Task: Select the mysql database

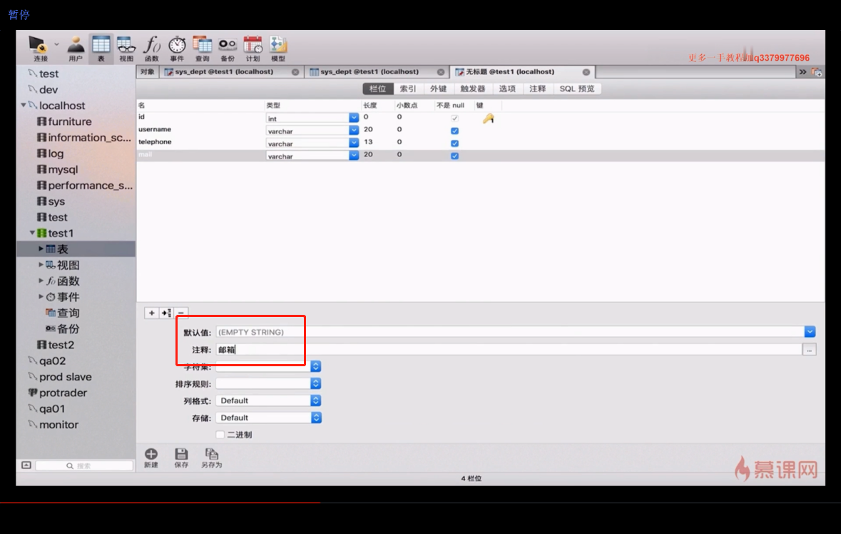Action: click(x=63, y=169)
